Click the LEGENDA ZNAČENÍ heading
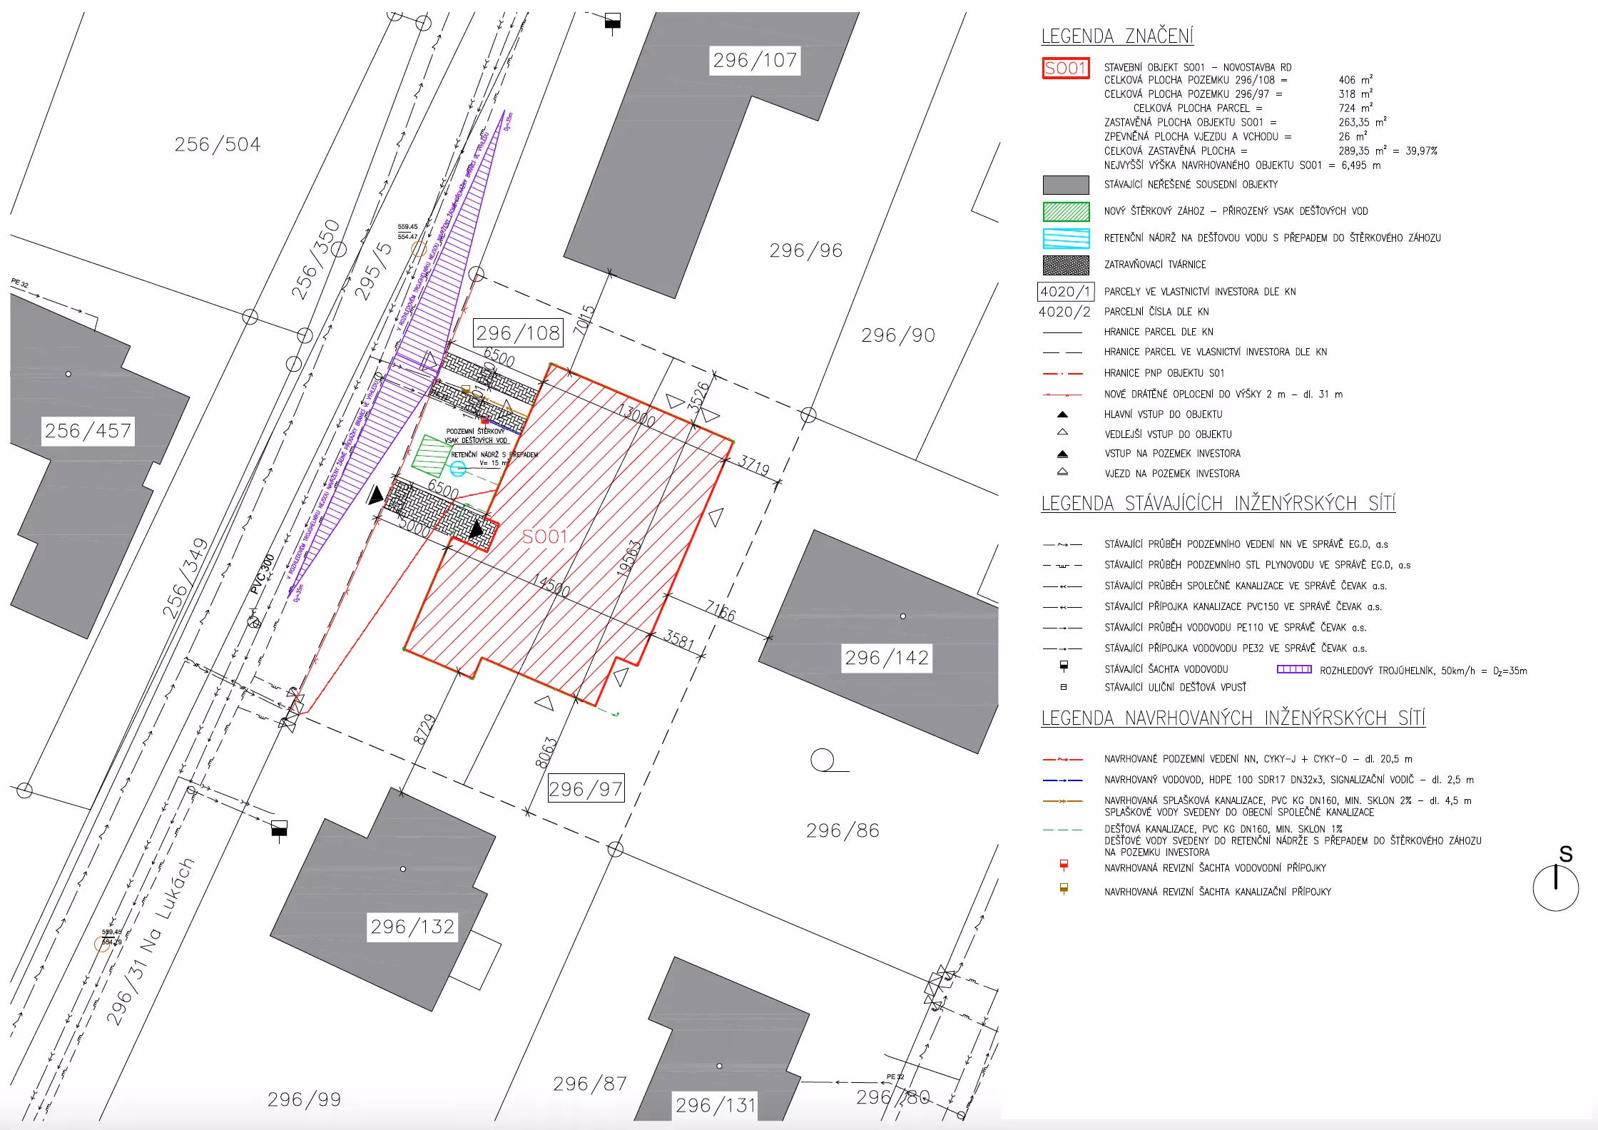The height and width of the screenshot is (1130, 1598). click(x=1116, y=36)
